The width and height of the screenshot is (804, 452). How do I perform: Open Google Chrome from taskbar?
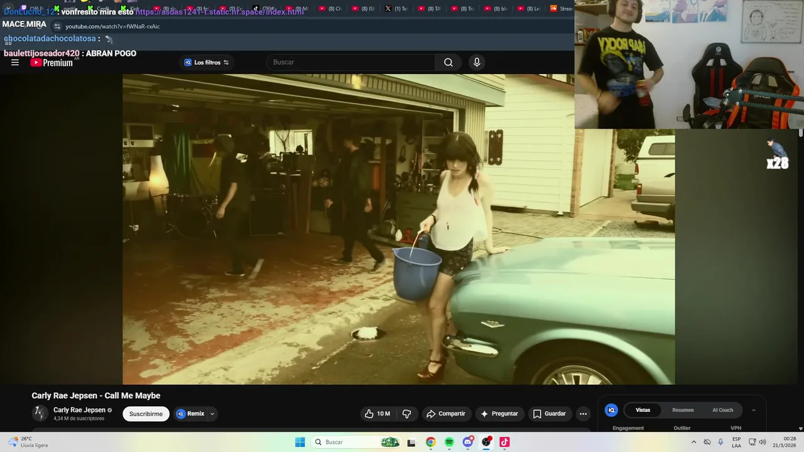coord(430,442)
